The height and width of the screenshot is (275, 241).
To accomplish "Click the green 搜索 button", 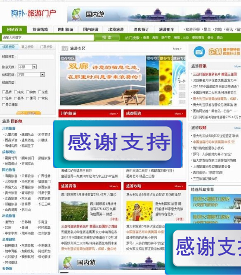I will [107, 38].
